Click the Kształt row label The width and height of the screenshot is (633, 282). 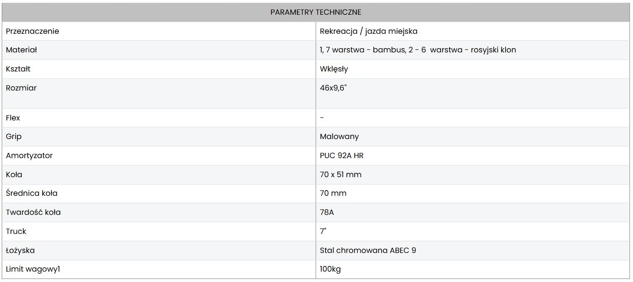18,69
